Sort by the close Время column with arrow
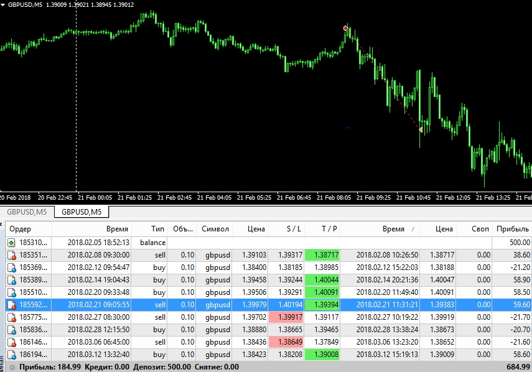The height and width of the screenshot is (372, 532). coord(393,229)
